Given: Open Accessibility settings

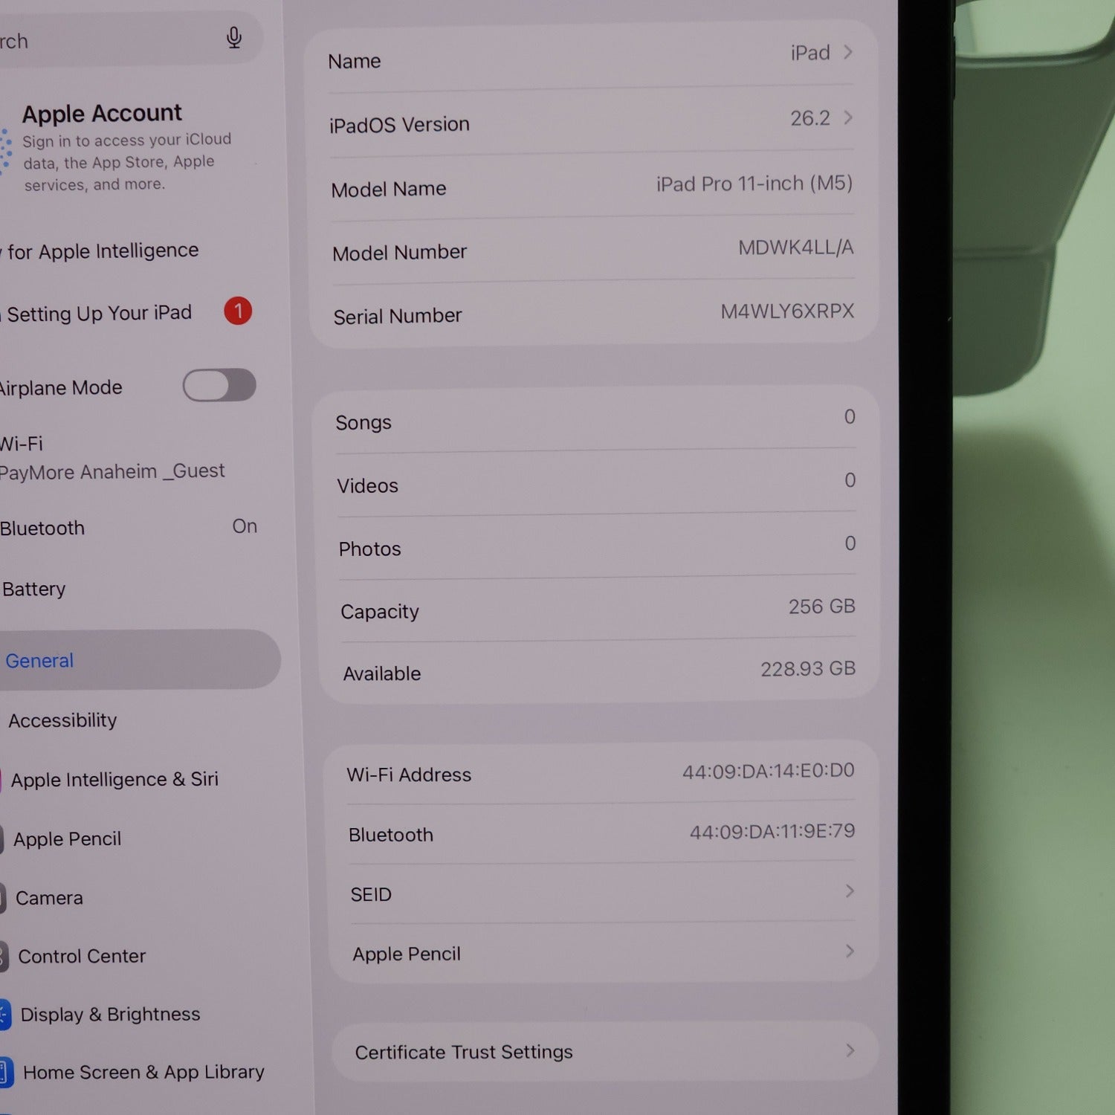Looking at the screenshot, I should point(63,720).
